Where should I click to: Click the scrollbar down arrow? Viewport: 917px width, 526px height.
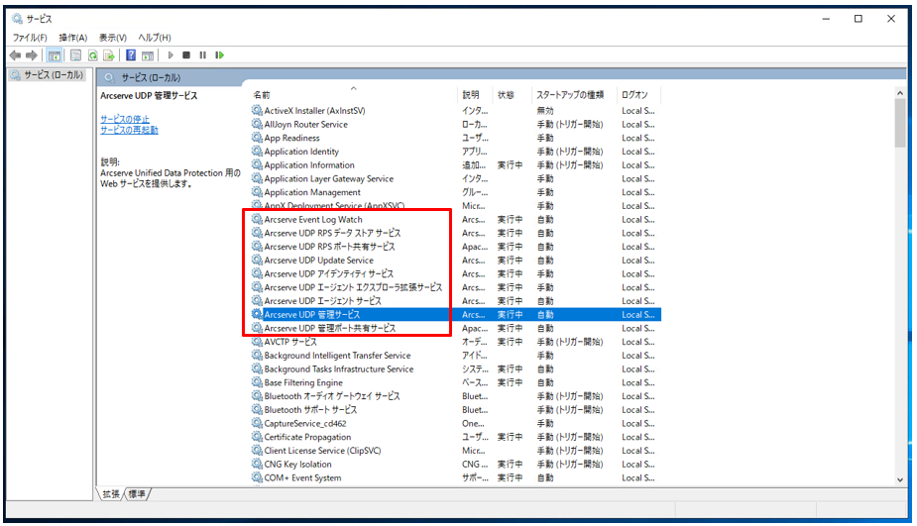(x=900, y=479)
